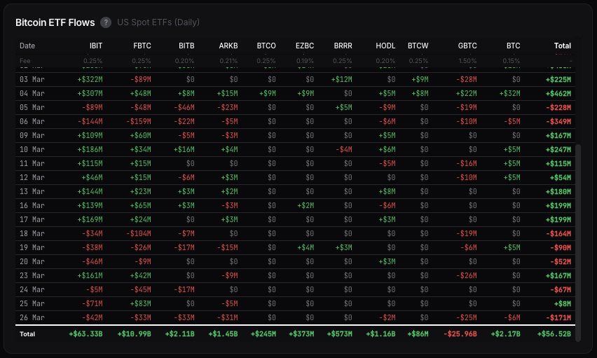This screenshot has height=358, width=597.
Task: Click the BRRR column header
Action: click(343, 46)
